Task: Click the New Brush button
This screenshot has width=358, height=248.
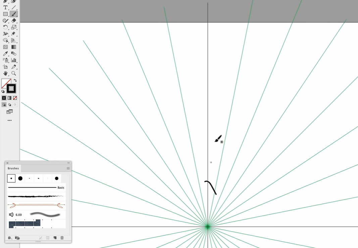Action: click(x=55, y=238)
